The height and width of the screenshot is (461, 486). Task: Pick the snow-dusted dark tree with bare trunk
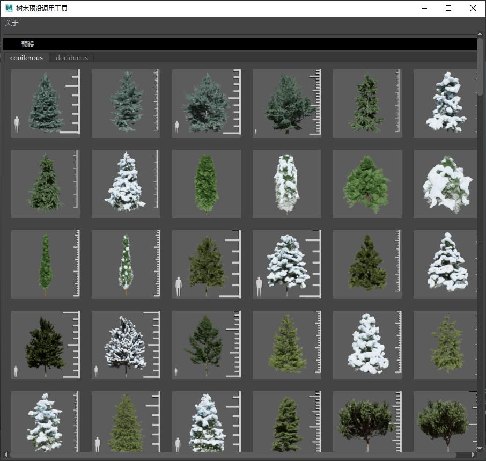126,345
